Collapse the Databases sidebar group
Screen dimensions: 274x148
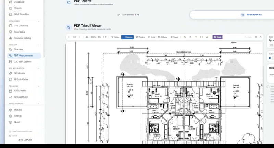[38, 21]
